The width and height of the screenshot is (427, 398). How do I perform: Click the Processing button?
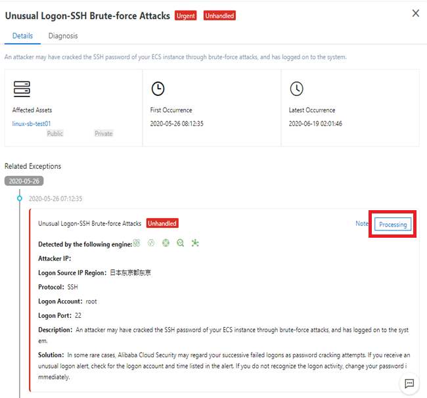(x=393, y=225)
